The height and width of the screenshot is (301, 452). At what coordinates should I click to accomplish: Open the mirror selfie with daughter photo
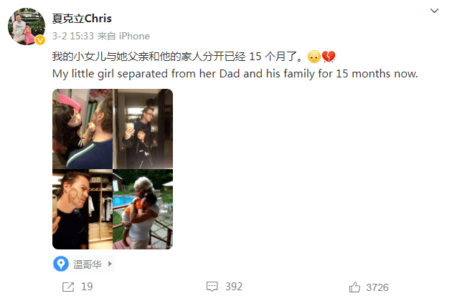pos(143,129)
